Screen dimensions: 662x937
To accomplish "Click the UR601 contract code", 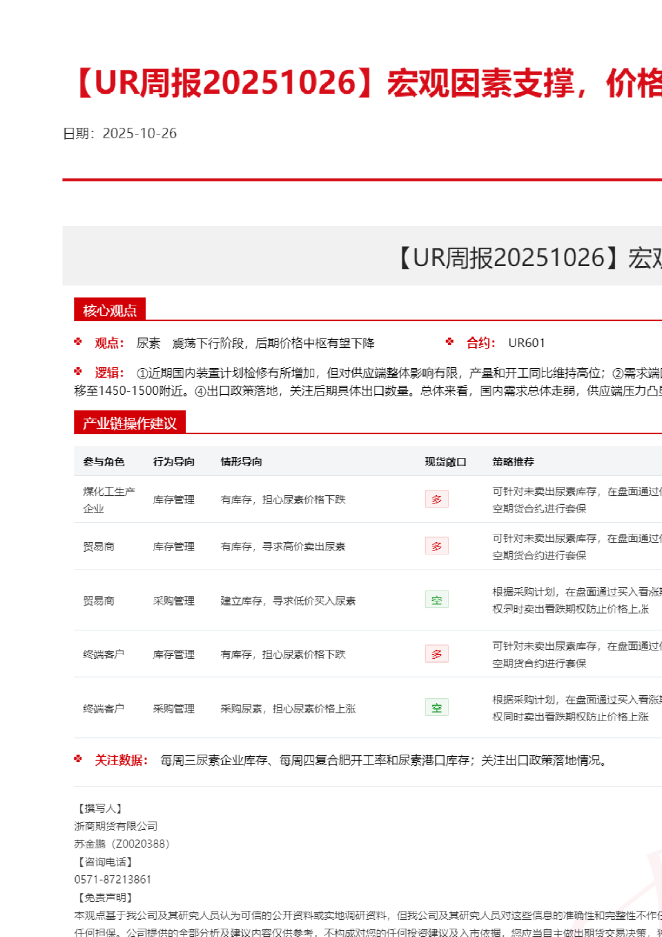I will pyautogui.click(x=526, y=343).
